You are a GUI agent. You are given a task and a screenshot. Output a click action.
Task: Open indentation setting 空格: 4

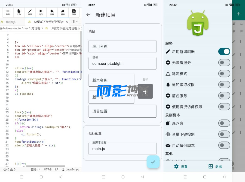coord(35,169)
